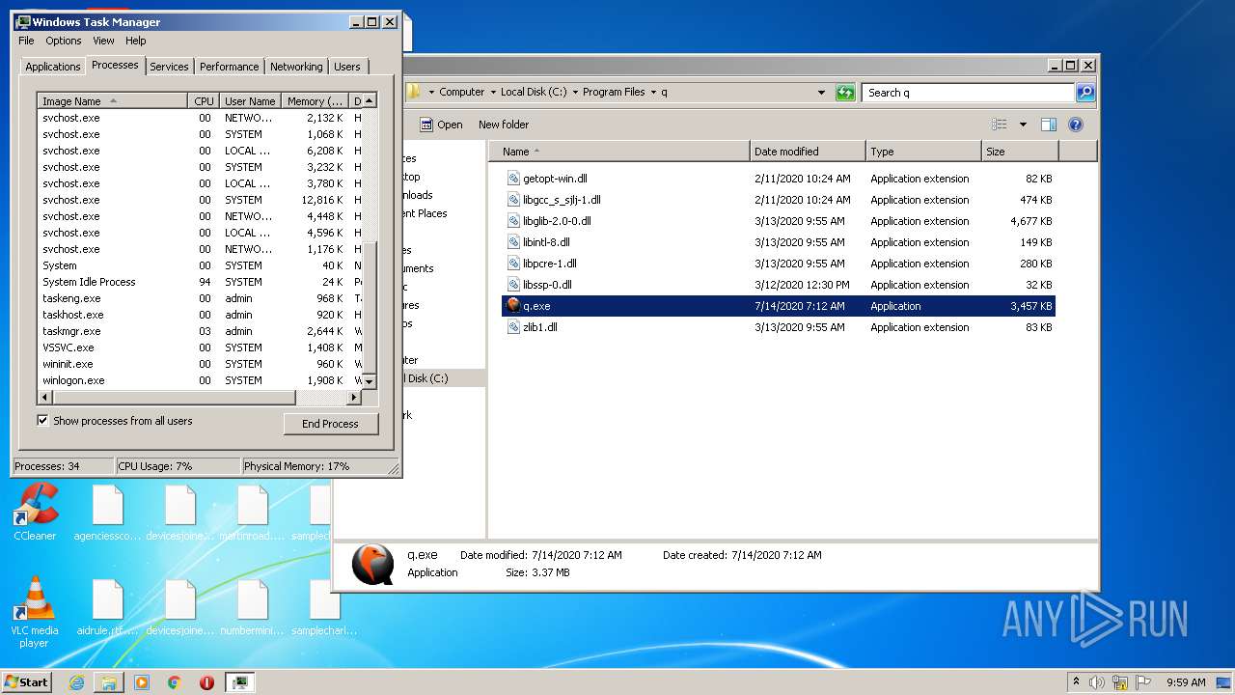Select the winlogon.exe process row

pos(200,380)
